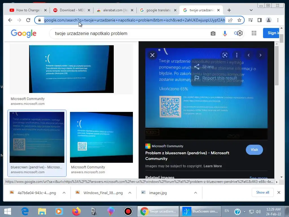Expand the tab search chevron
The image size is (289, 217).
click(x=251, y=10)
